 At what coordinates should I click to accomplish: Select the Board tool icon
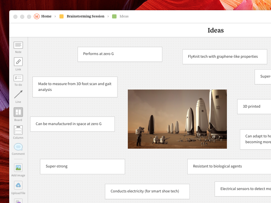(18, 112)
